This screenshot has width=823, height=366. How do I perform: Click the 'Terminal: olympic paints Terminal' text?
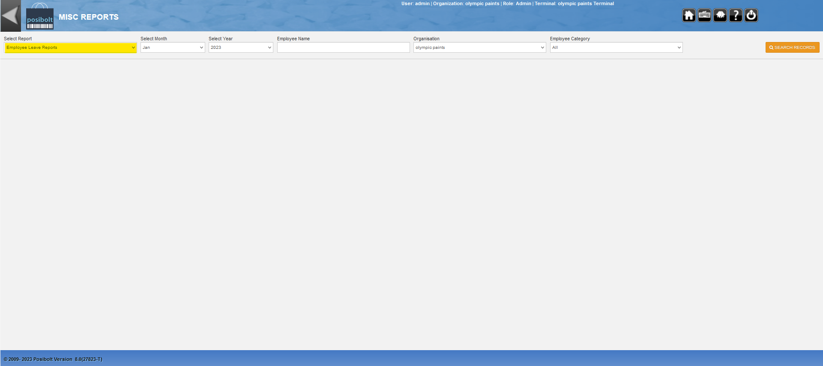[x=574, y=3]
